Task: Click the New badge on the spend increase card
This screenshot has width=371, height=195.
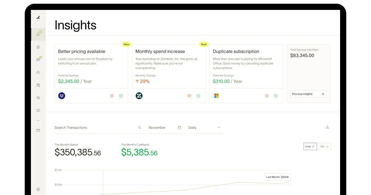Action: pos(204,44)
